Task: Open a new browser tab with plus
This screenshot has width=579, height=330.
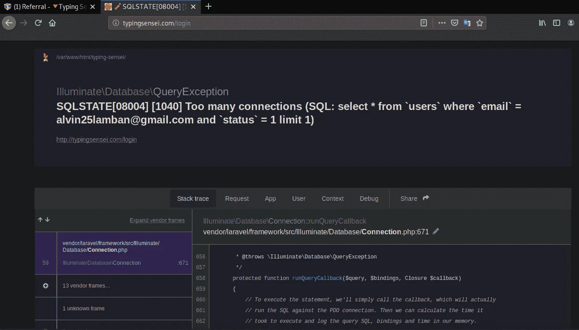Action: click(208, 6)
